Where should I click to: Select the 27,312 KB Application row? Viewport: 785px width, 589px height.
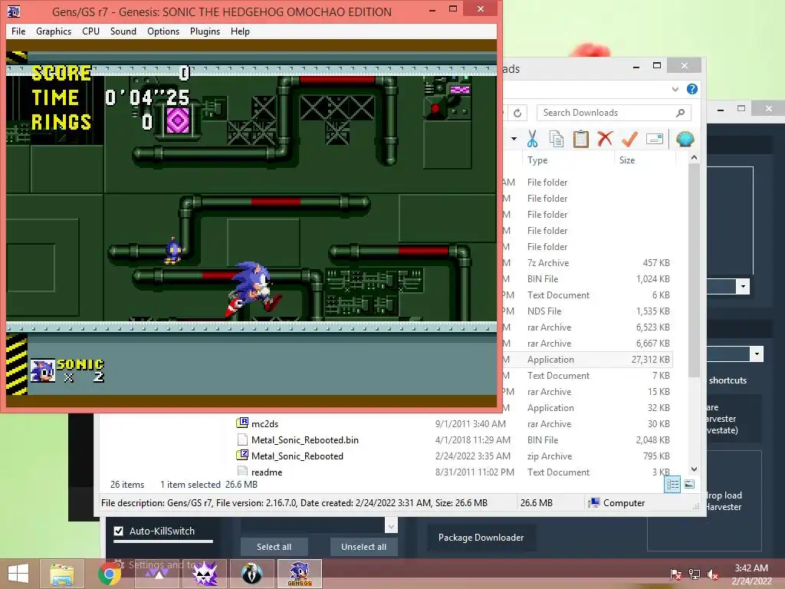[x=586, y=360]
